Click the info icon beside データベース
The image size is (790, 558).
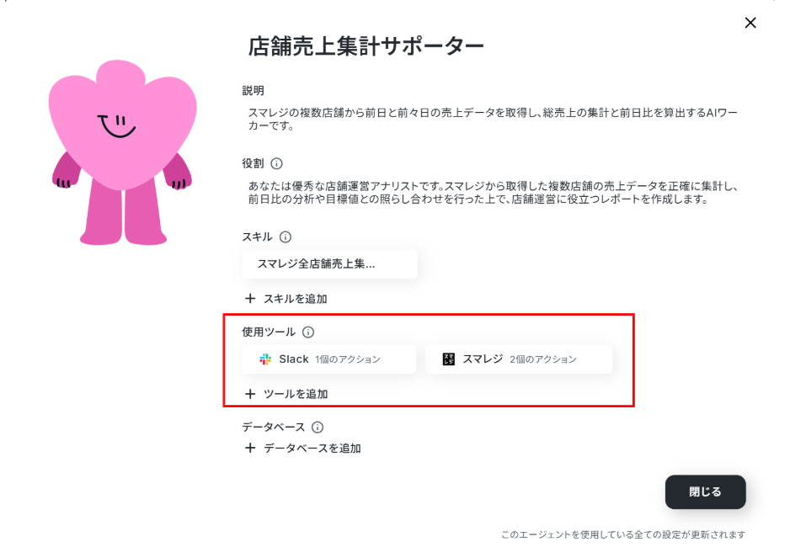tap(318, 427)
